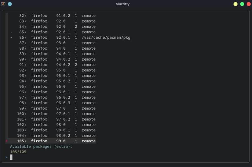
Task: Minimize window using the yellow circle button
Action: coord(236,4)
